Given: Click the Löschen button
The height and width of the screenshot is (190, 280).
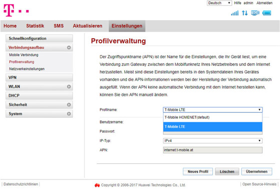Looking at the screenshot, I should click(x=227, y=171).
